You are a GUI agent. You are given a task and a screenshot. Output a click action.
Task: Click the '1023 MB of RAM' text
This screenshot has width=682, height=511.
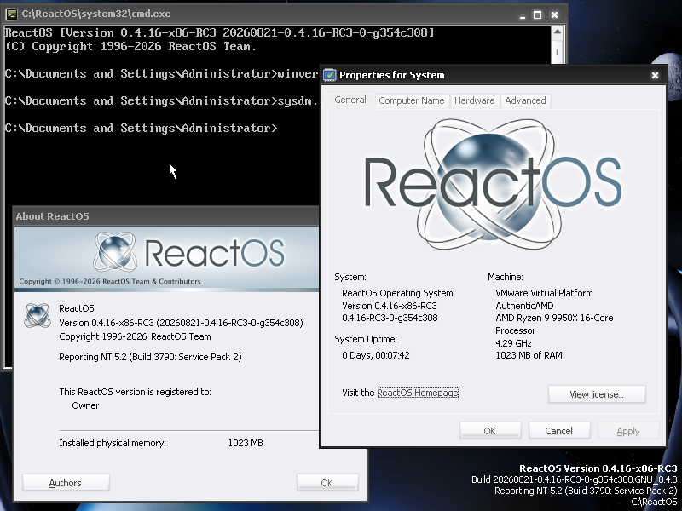pyautogui.click(x=529, y=355)
